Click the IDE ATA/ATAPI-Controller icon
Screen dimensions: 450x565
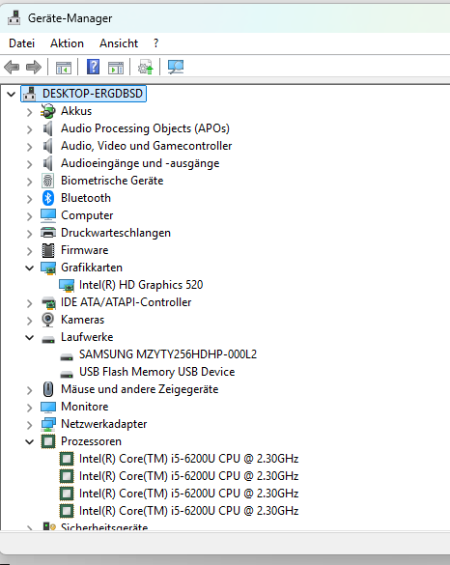tap(48, 302)
